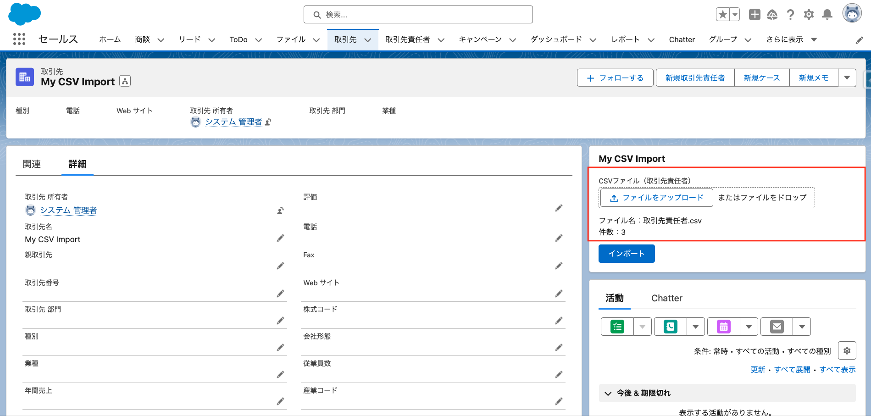Screen dimensions: 871x416
Task: Open Salesforce Help question mark icon
Action: click(x=790, y=14)
